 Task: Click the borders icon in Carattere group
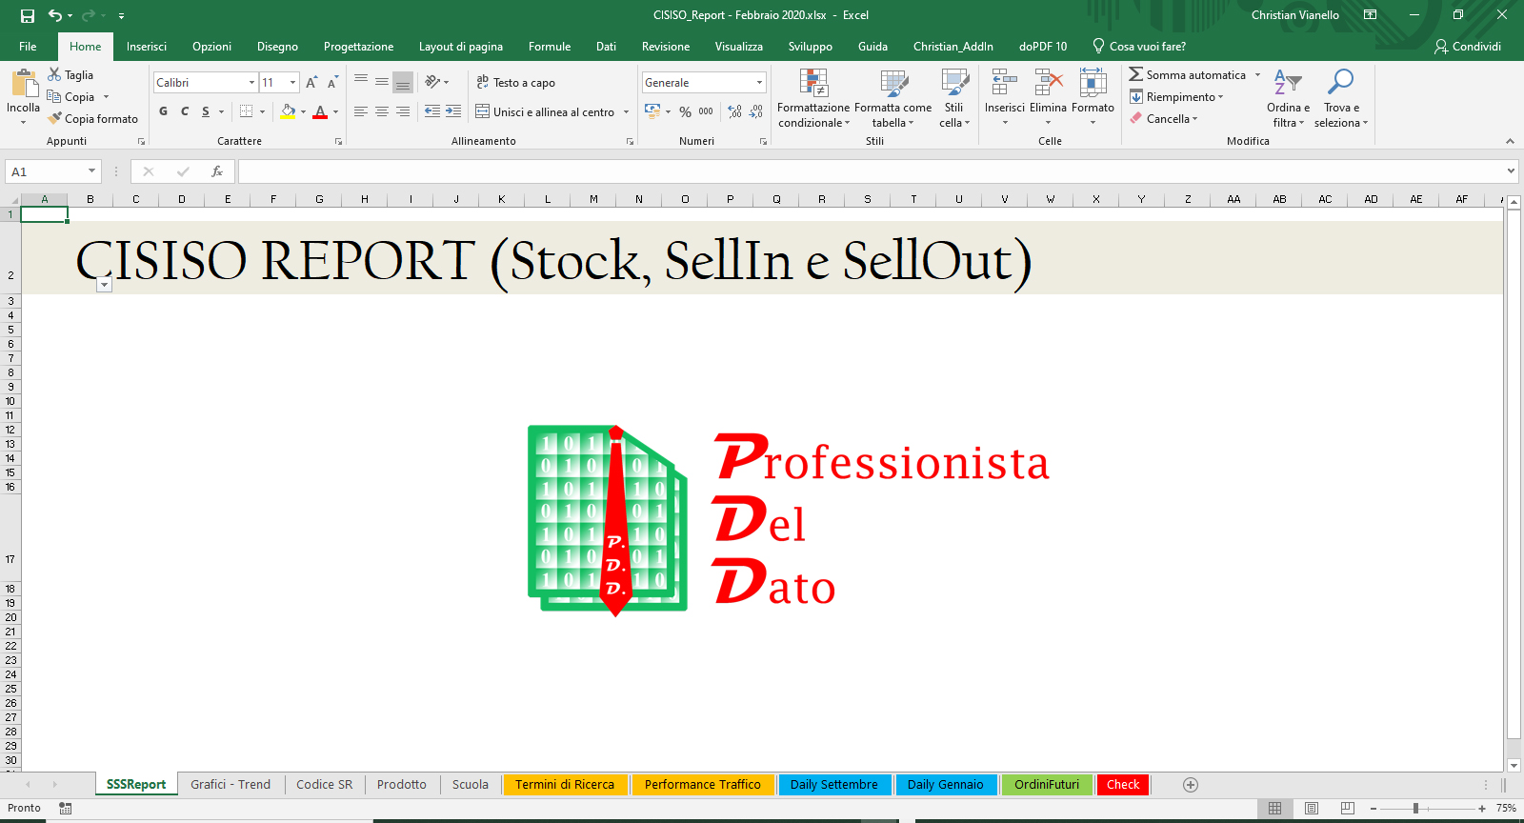[247, 111]
